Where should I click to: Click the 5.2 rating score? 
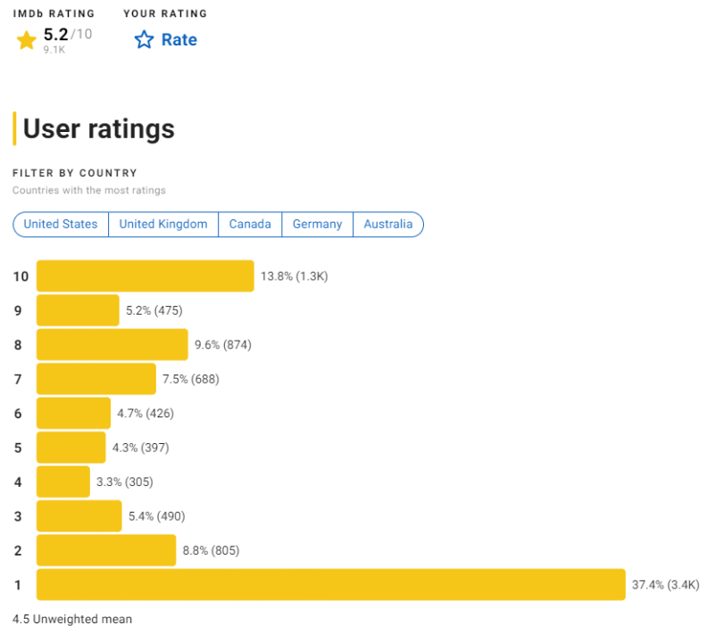coord(54,36)
